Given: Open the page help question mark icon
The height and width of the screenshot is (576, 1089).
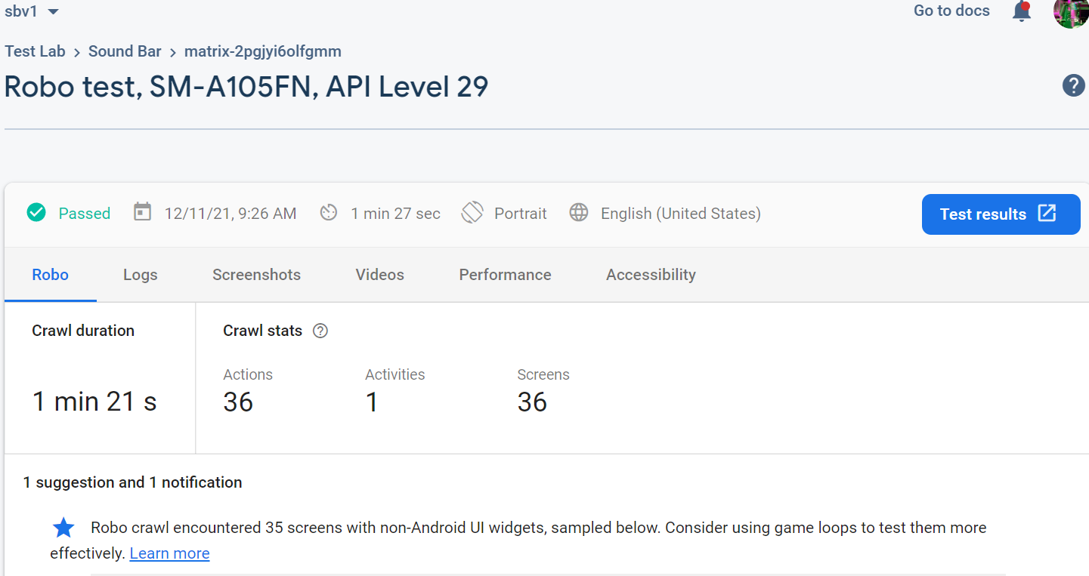Looking at the screenshot, I should [1073, 85].
